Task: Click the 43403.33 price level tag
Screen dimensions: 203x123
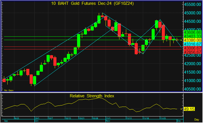Action: point(192,36)
